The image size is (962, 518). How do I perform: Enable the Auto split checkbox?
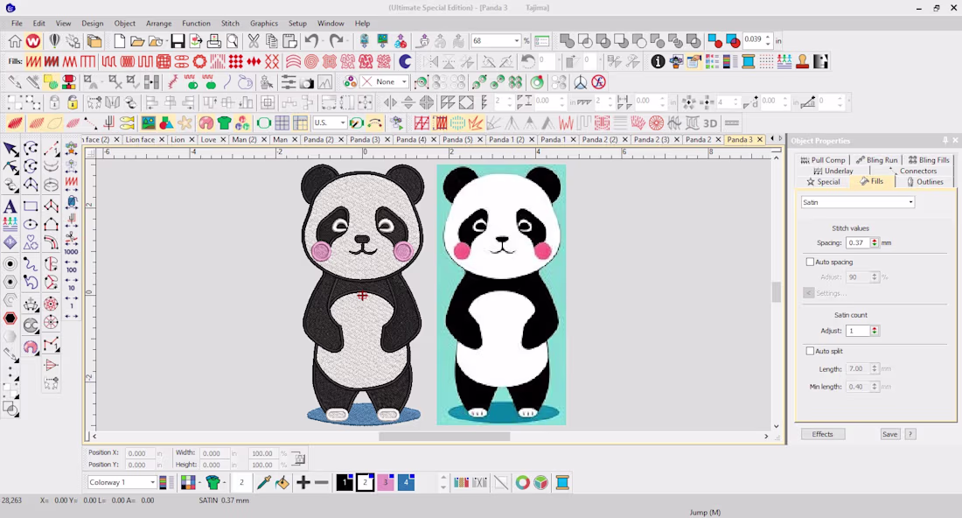pyautogui.click(x=810, y=351)
